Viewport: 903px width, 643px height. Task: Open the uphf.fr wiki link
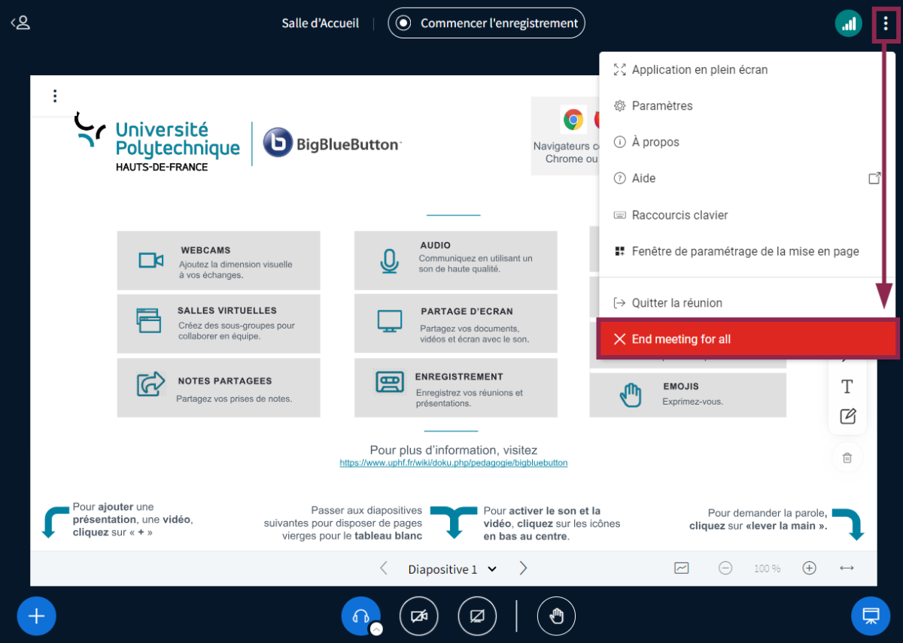click(x=453, y=463)
